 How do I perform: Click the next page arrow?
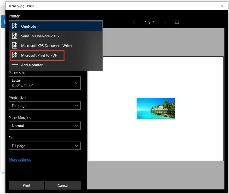(x=165, y=22)
